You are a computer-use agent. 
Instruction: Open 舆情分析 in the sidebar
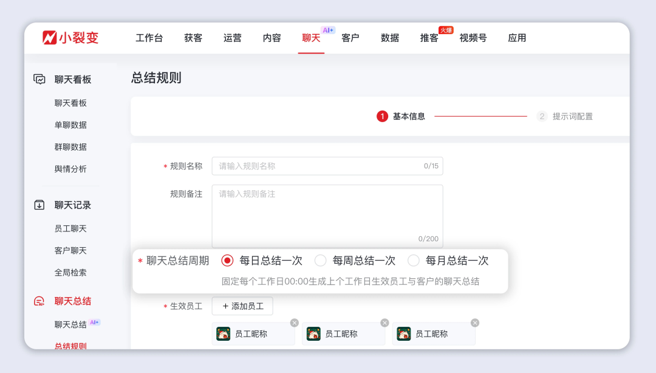[x=70, y=169]
